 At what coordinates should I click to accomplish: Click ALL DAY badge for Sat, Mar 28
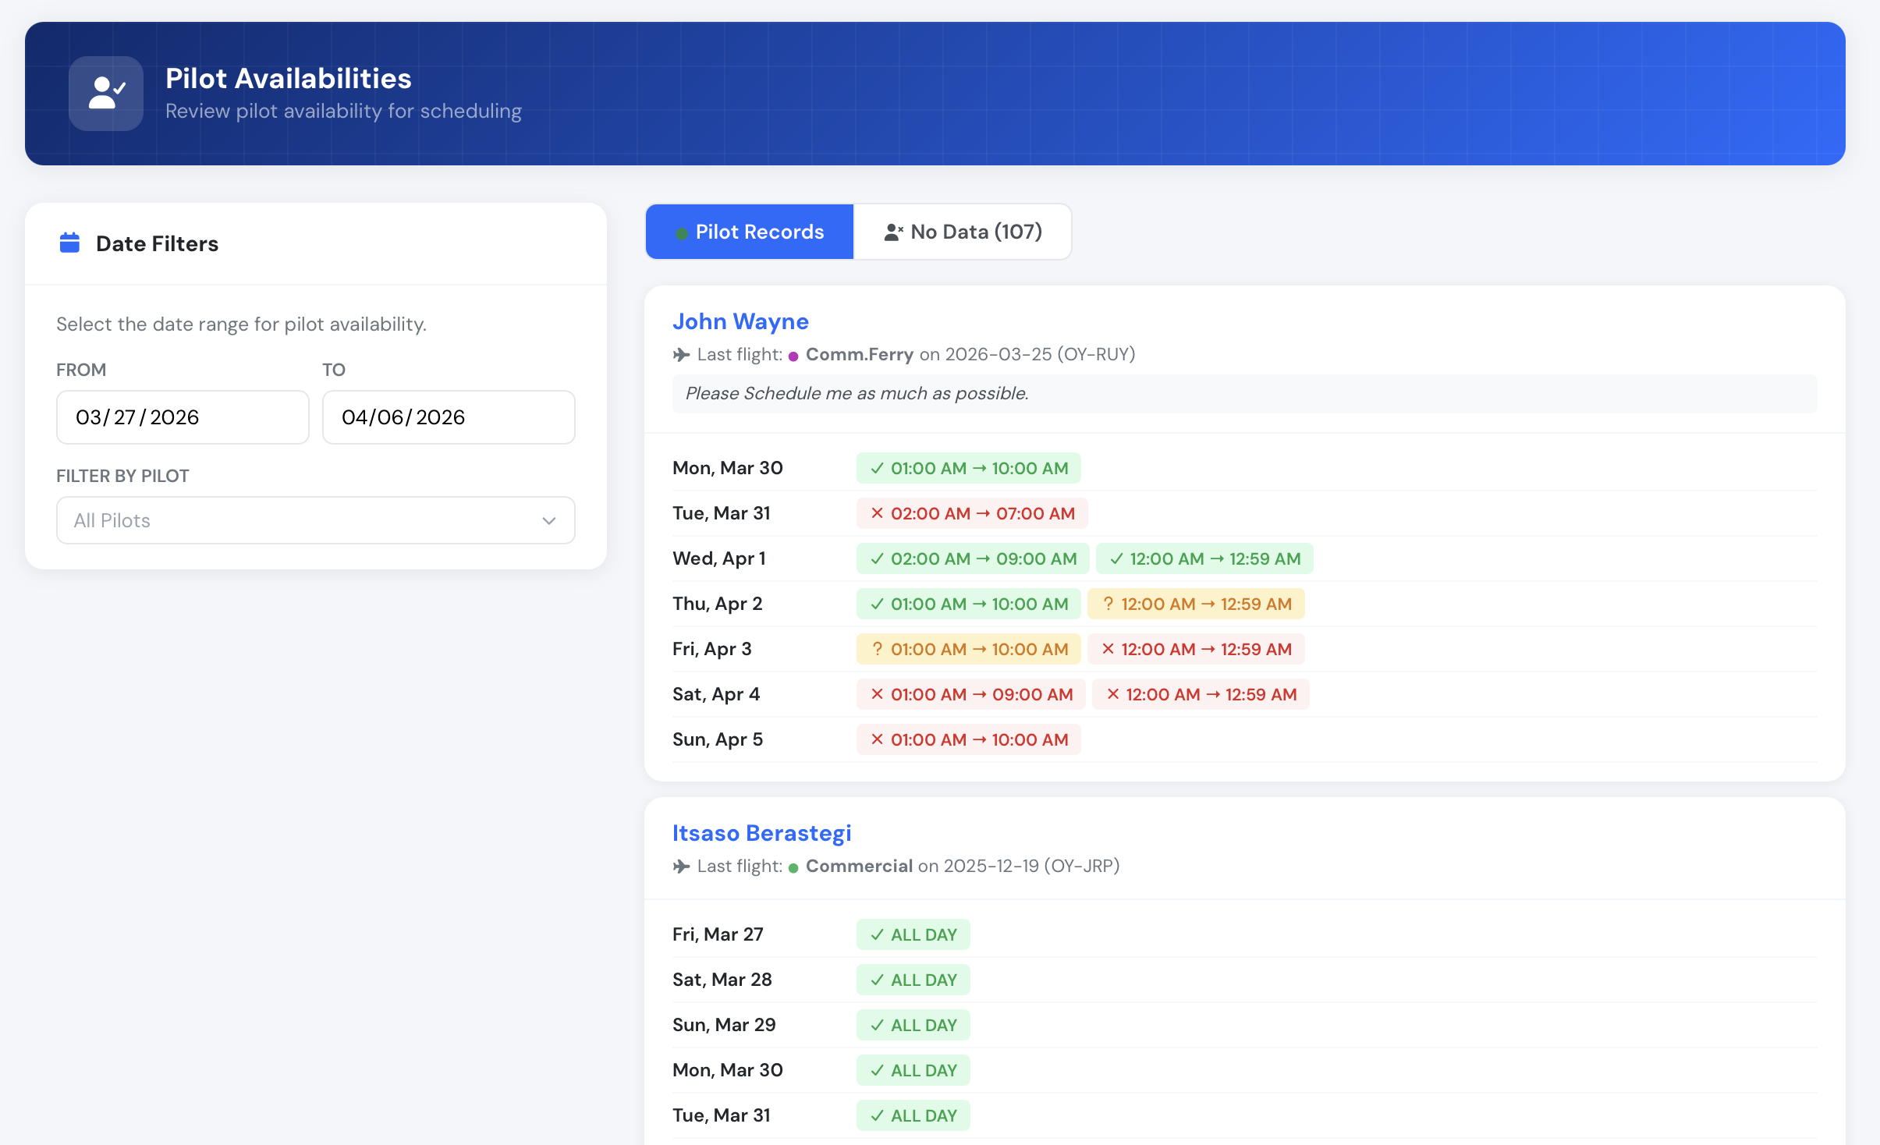tap(913, 980)
